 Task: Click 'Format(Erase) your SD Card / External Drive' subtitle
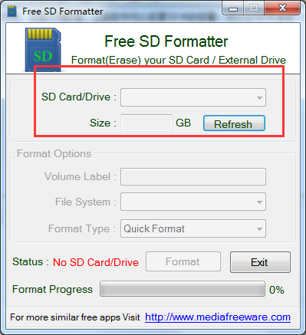pos(179,60)
